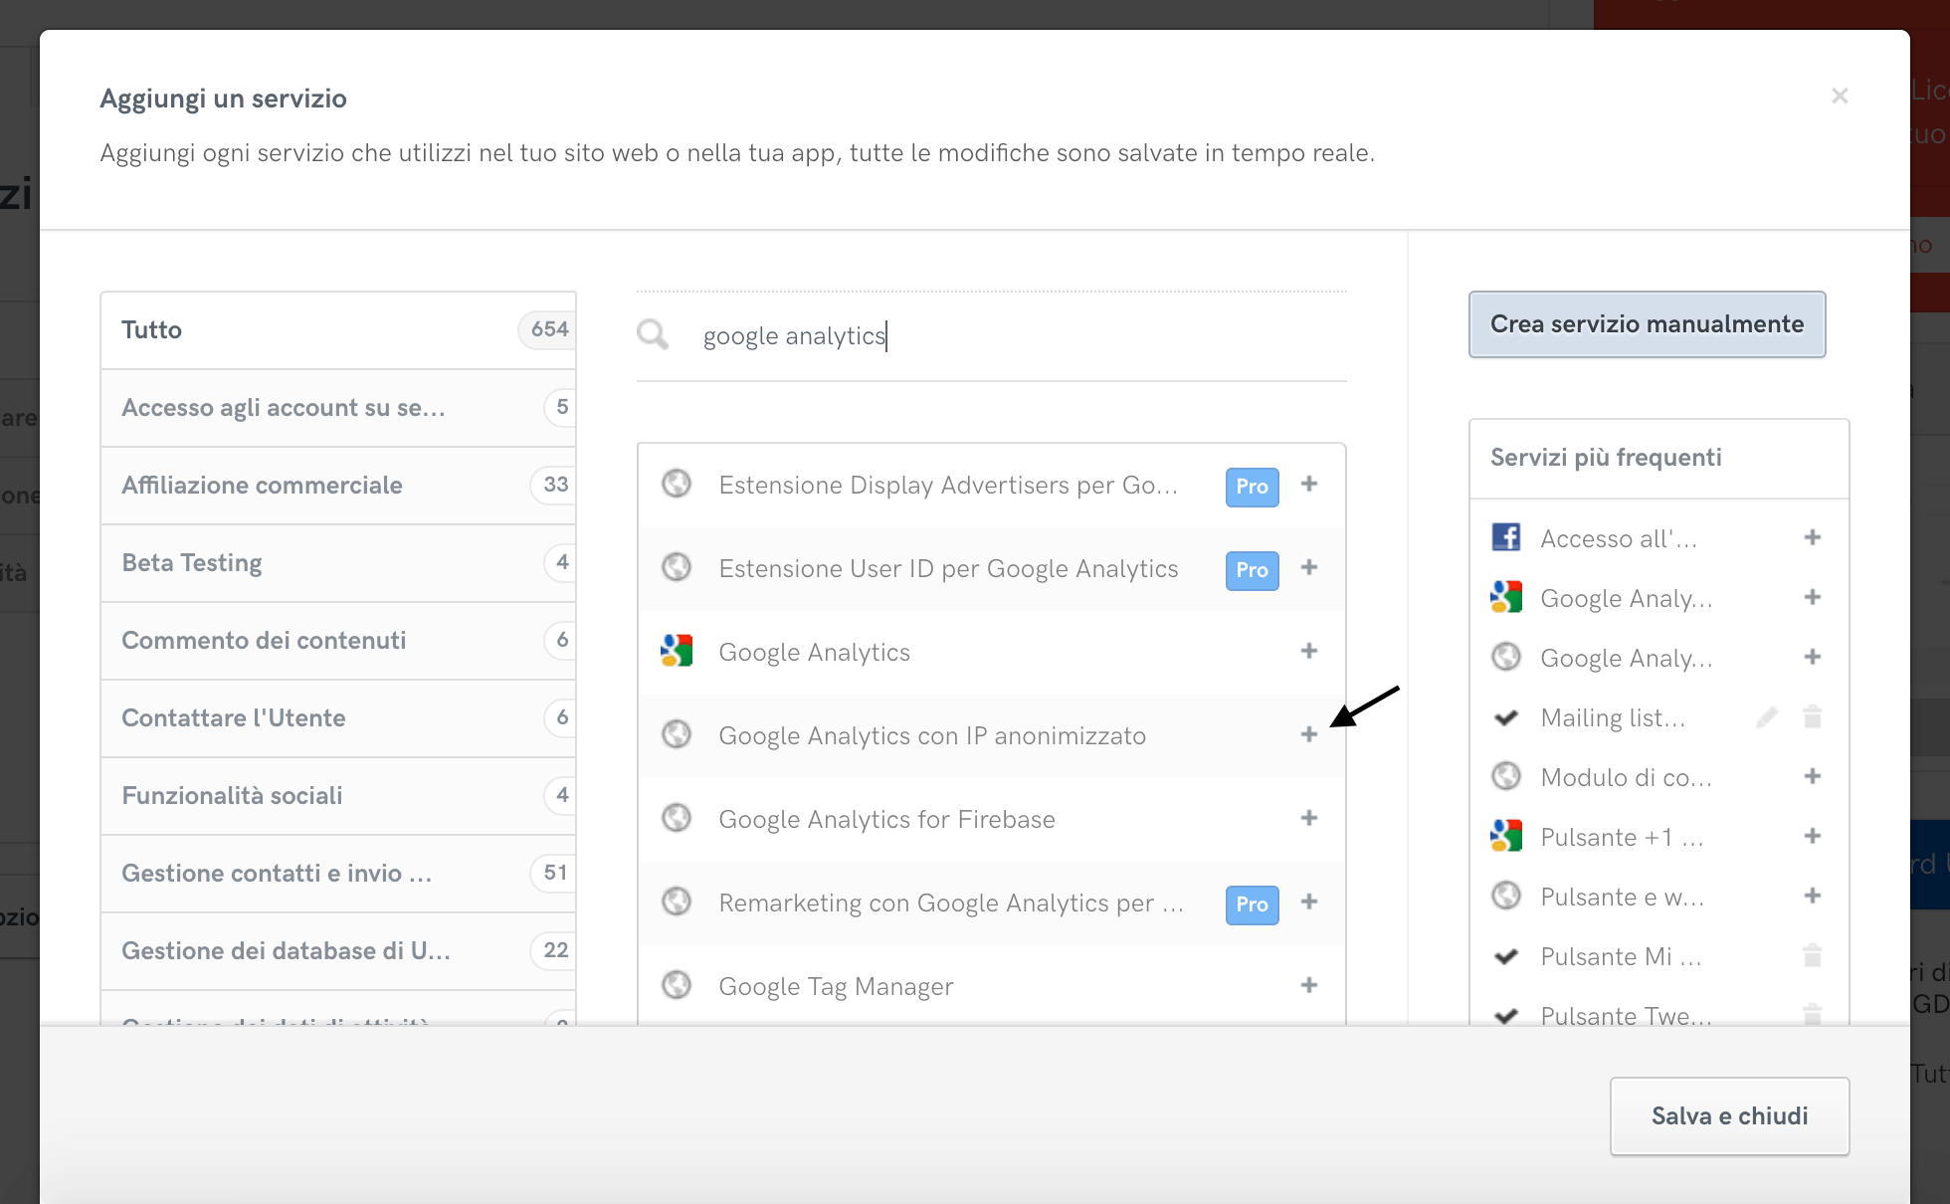Select the globe icon next to Google Analytics con IP anonimizzato

tap(678, 734)
